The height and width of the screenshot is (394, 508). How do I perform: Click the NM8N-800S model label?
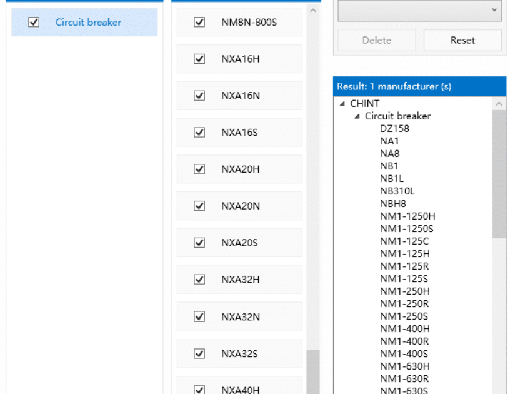[249, 22]
